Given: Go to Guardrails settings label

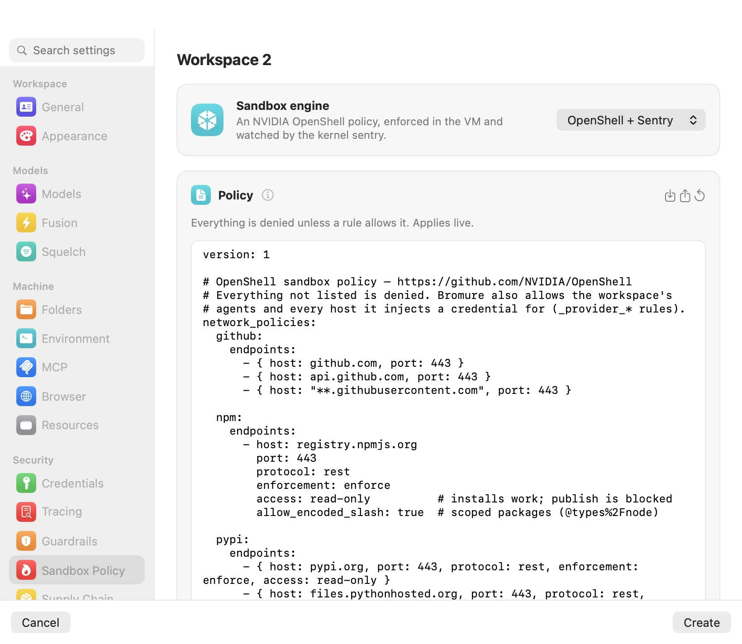Looking at the screenshot, I should coord(69,541).
